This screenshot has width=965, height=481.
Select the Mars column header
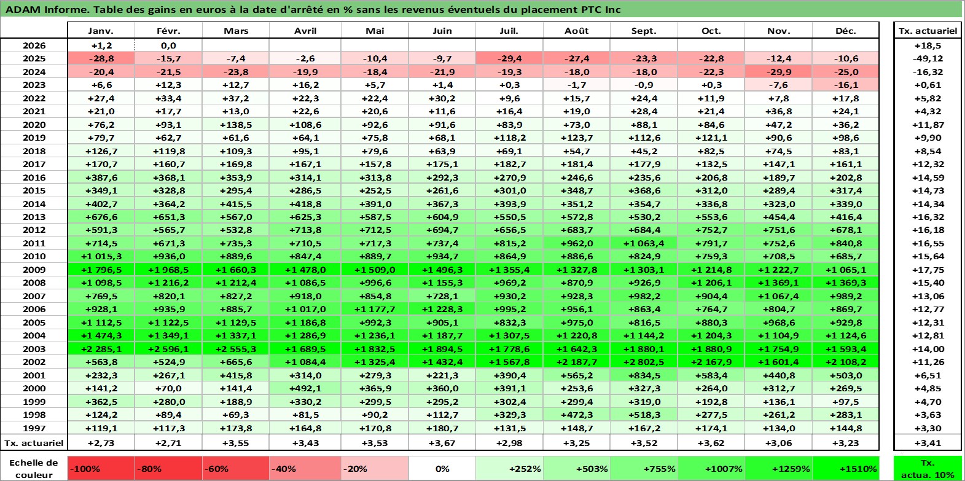[236, 31]
